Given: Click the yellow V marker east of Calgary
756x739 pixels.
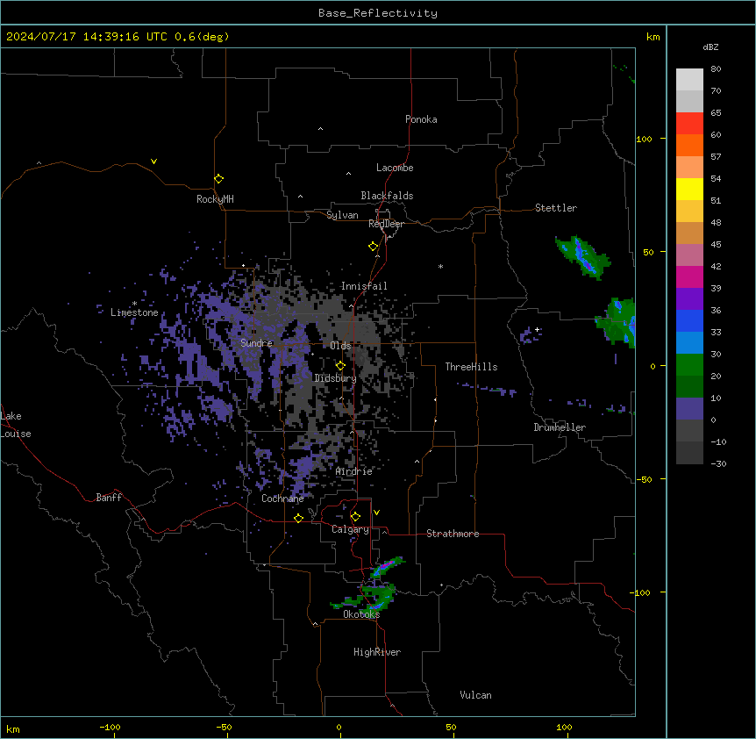Looking at the screenshot, I should click(x=376, y=513).
